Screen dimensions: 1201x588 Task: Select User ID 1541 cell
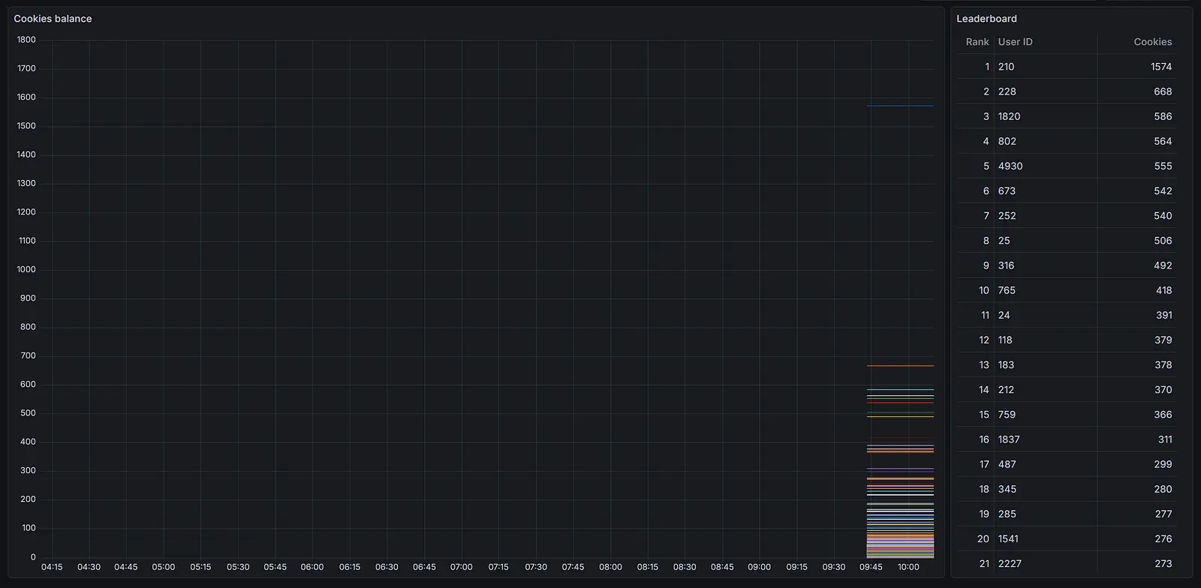coord(1045,538)
